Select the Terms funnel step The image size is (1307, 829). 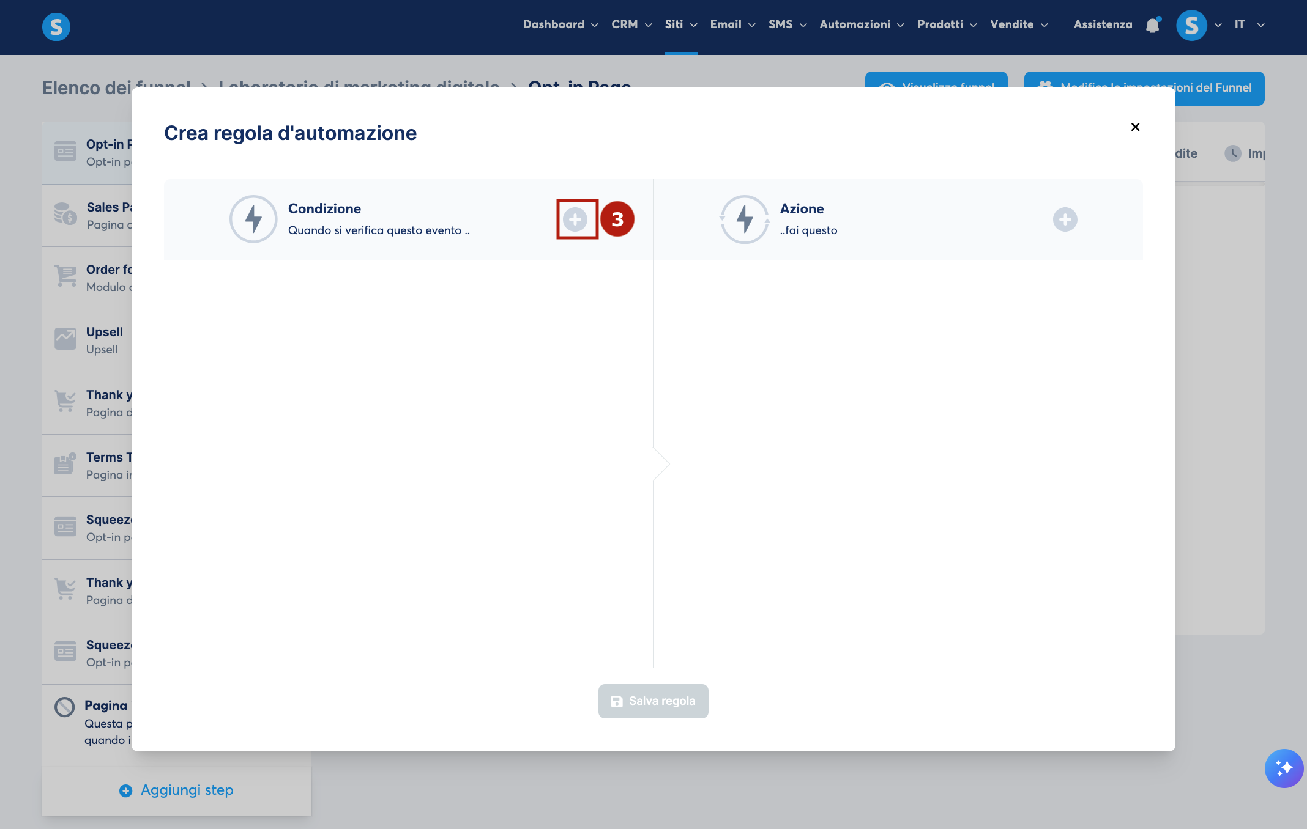pos(87,466)
